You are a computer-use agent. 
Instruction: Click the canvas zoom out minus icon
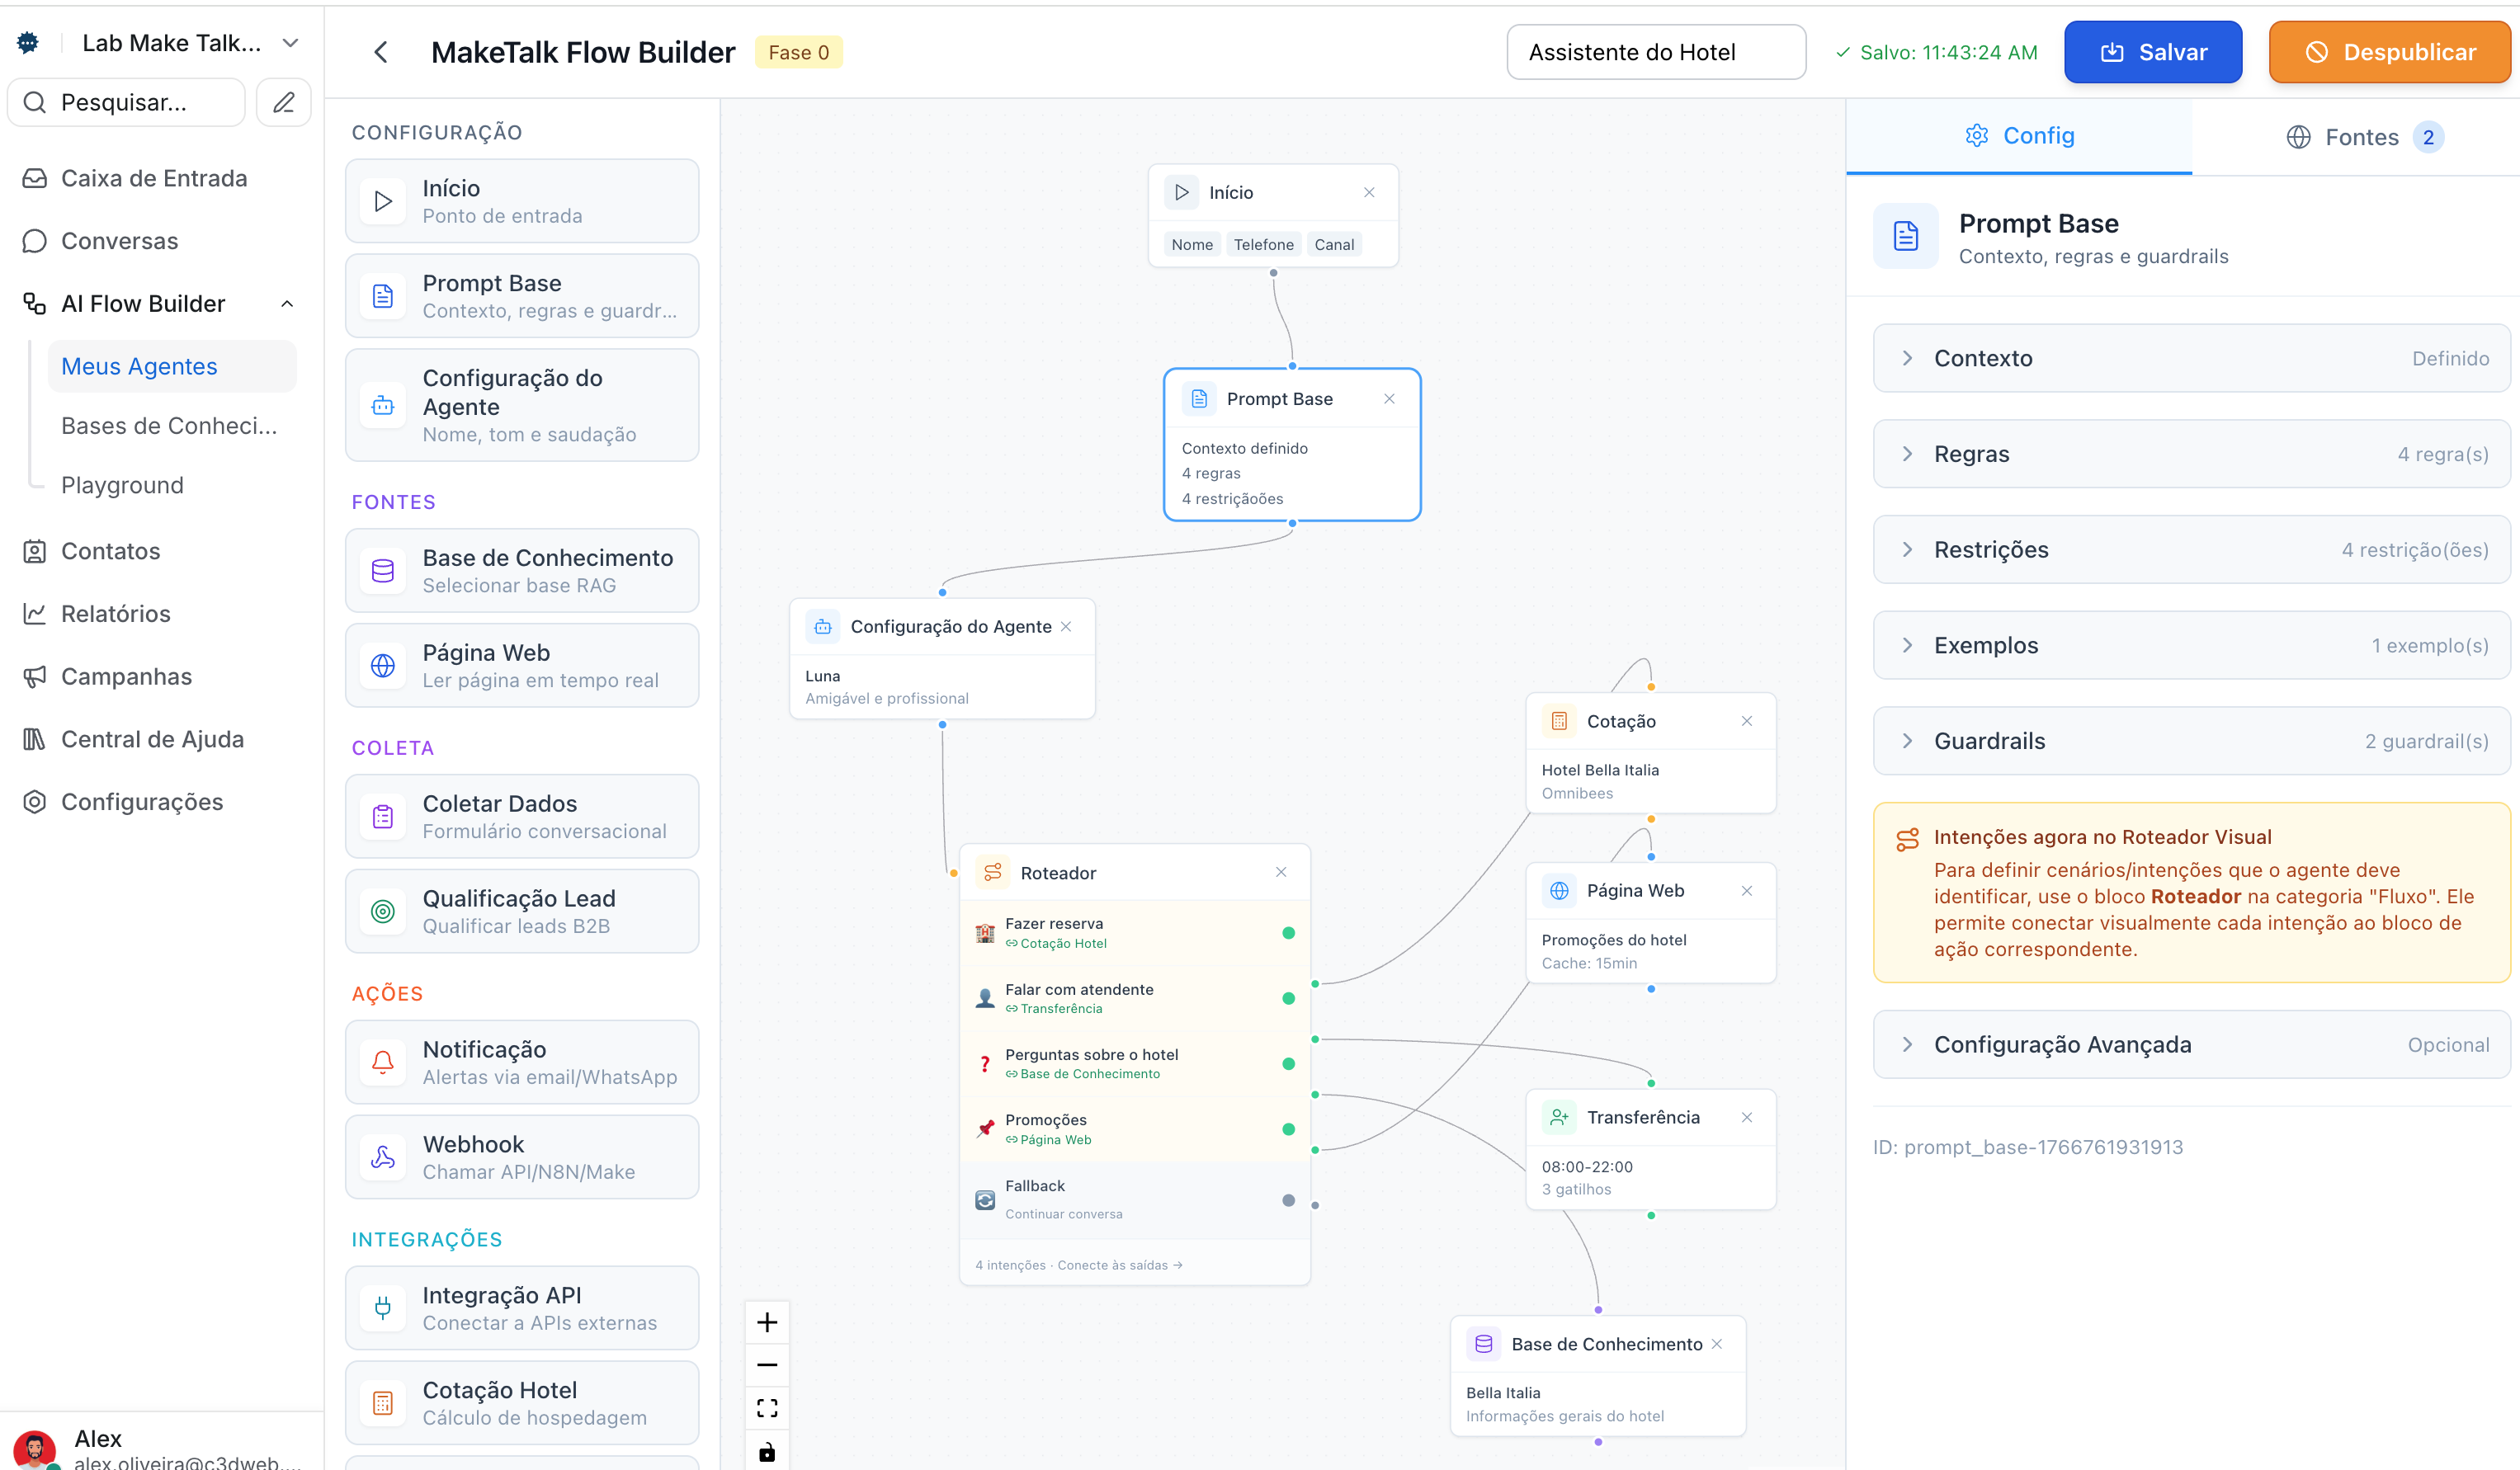pyautogui.click(x=767, y=1365)
